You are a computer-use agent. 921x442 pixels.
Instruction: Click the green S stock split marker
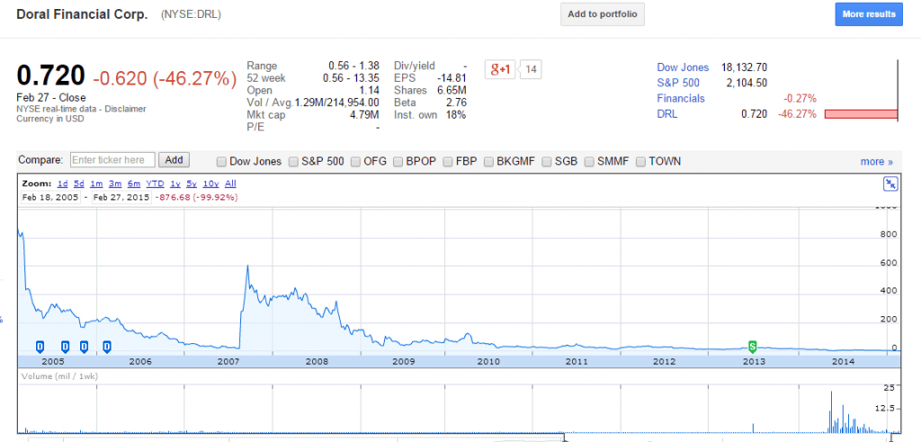coord(753,346)
